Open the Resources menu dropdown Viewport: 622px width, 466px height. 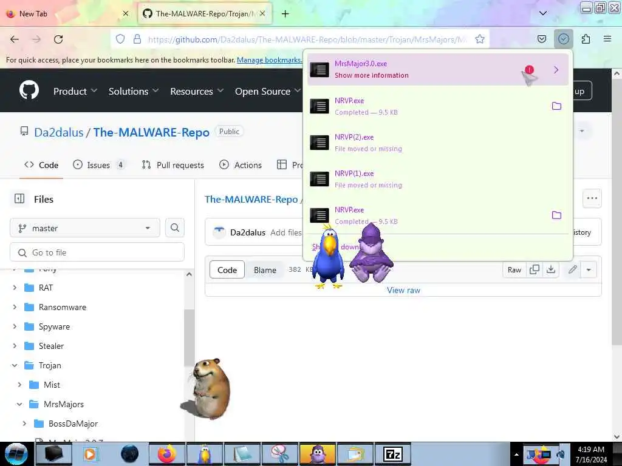(197, 91)
